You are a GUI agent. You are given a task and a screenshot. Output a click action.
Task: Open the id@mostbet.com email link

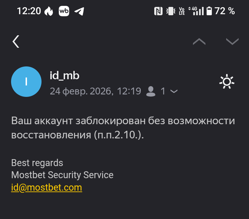pos(47,188)
